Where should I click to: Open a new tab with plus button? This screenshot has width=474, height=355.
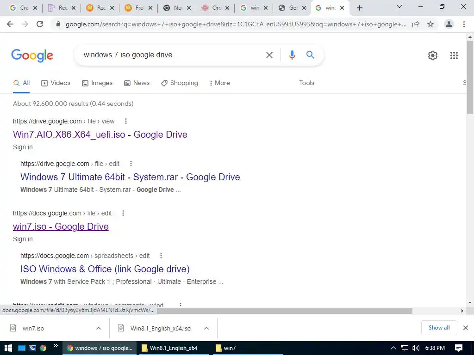click(x=359, y=8)
